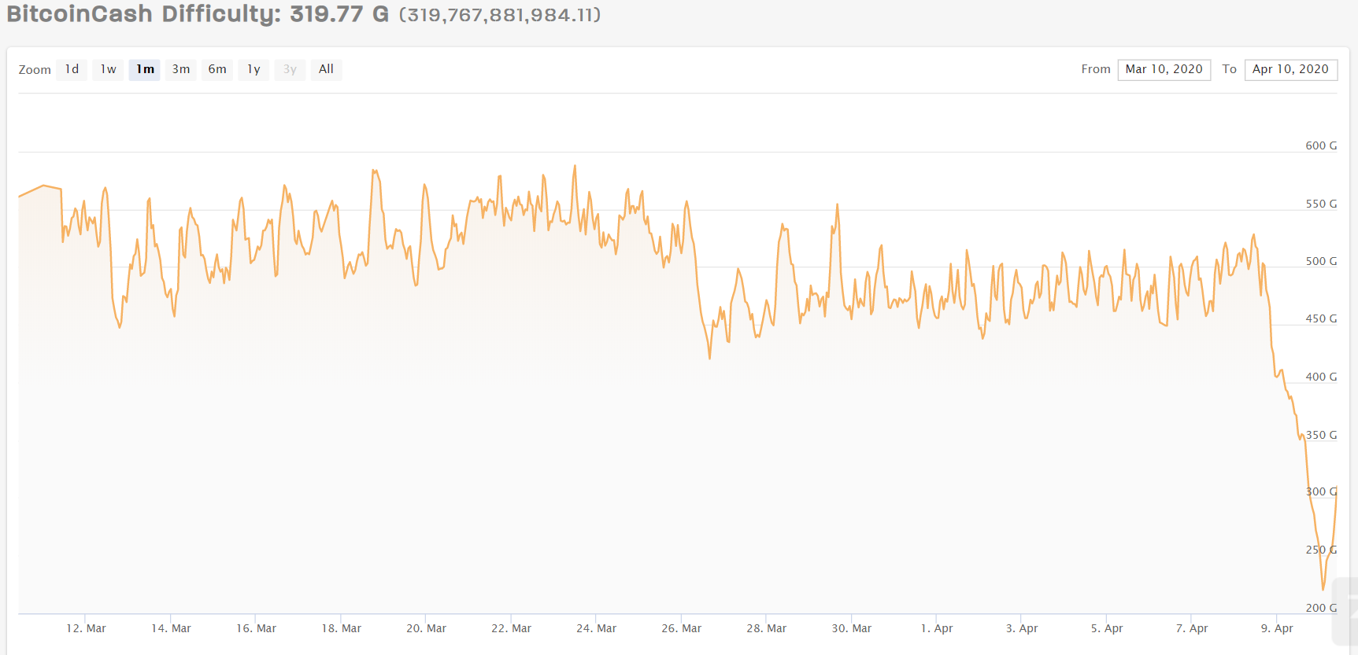This screenshot has height=655, width=1358.
Task: Click the 28. Mar x-axis label
Action: (x=766, y=628)
